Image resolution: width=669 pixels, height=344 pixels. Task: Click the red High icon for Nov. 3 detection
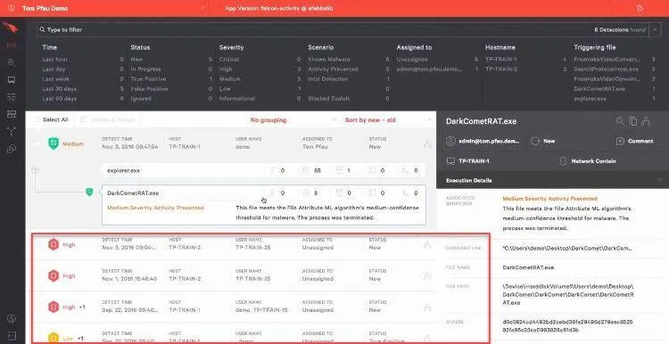coord(54,245)
